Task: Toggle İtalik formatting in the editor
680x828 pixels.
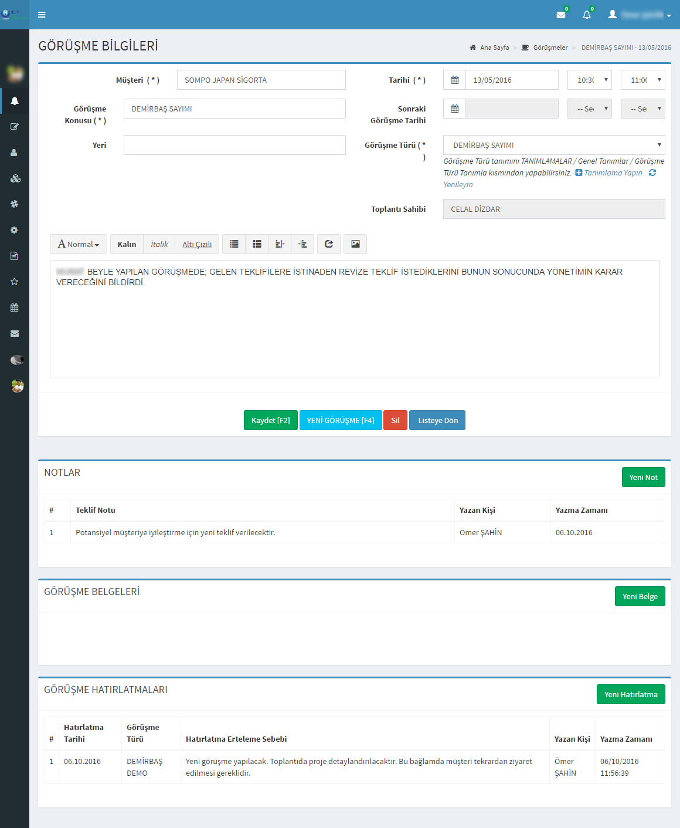Action: (159, 244)
